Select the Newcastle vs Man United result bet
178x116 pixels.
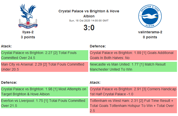[133, 67]
